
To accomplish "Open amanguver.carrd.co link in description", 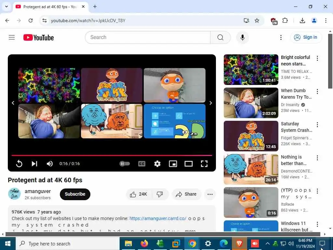I will point(158,218).
